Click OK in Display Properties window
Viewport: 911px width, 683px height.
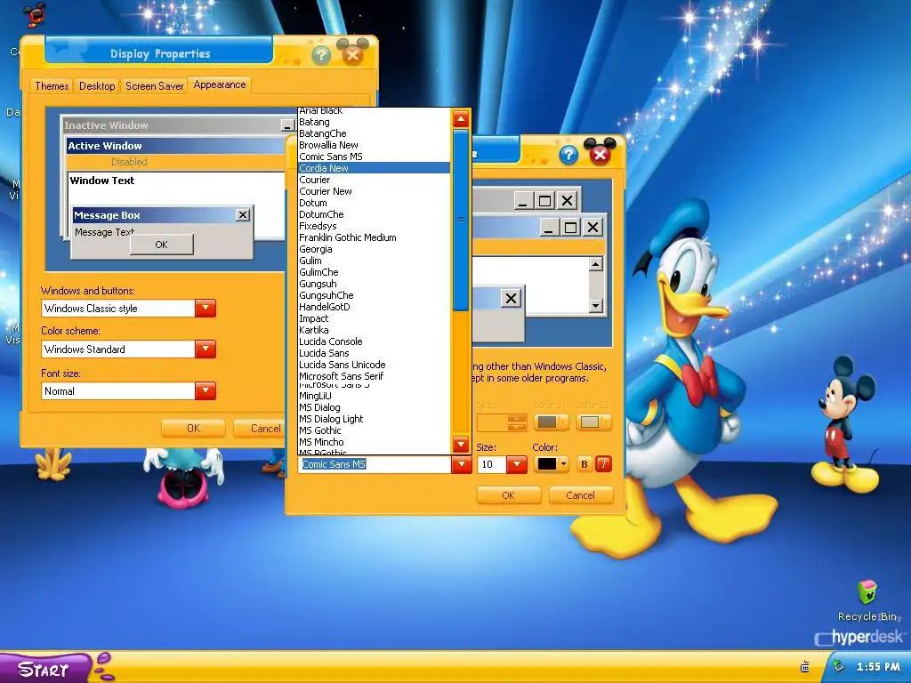point(193,429)
